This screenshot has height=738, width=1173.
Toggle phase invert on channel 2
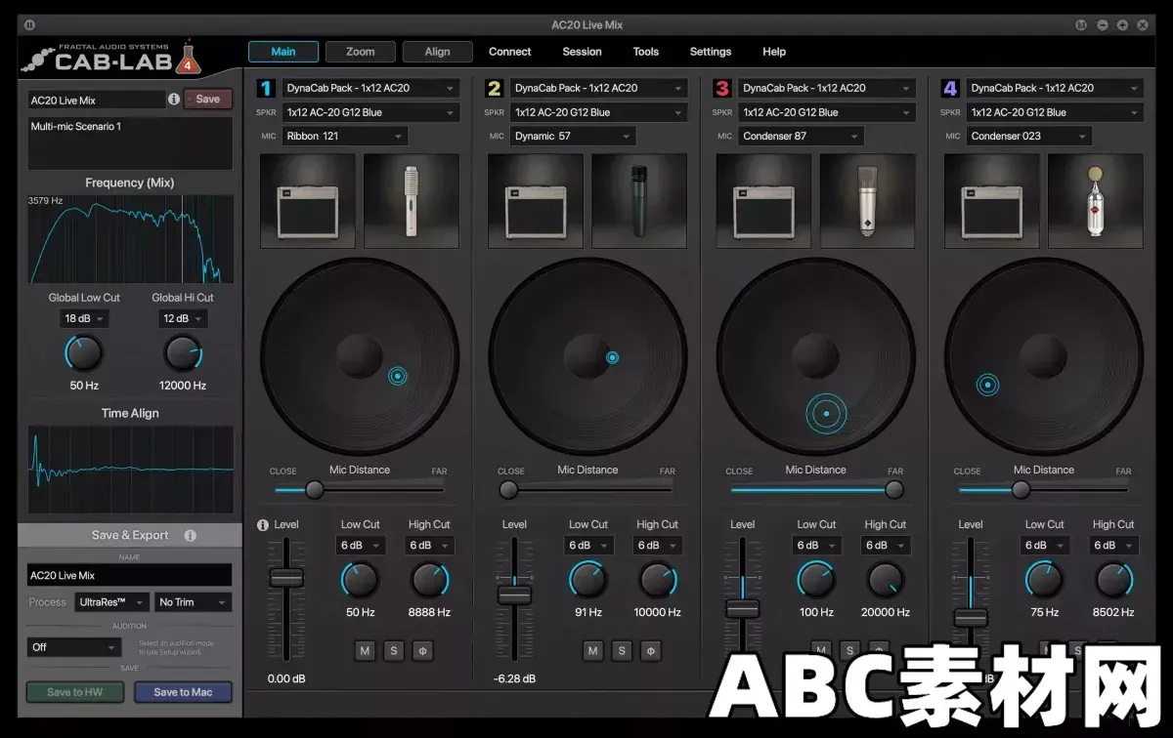click(651, 650)
